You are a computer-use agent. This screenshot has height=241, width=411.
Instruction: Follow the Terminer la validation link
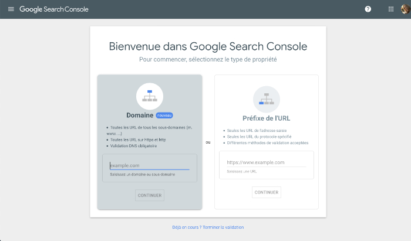[223, 227]
